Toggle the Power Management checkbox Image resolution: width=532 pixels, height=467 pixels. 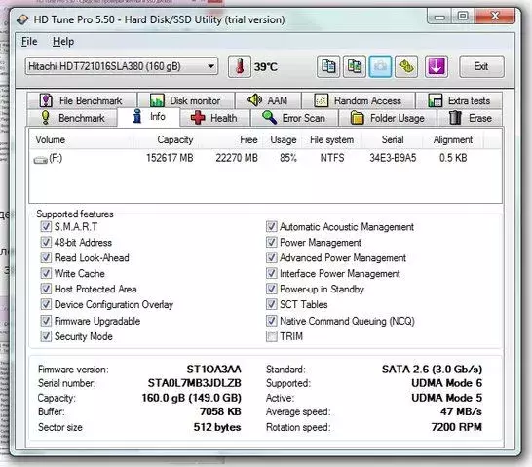click(x=272, y=242)
